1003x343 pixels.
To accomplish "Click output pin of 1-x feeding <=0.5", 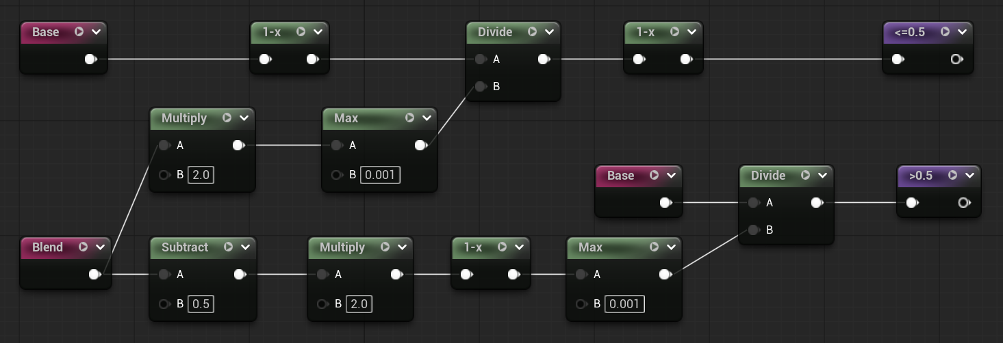I will pos(687,59).
